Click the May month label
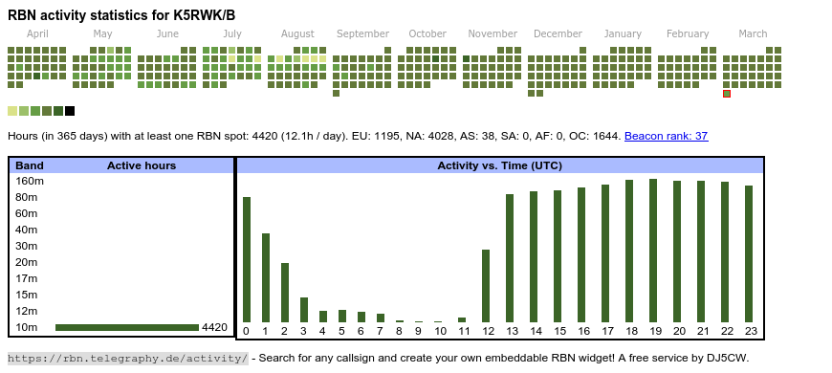Viewport: 832px width, 373px height. 102,34
